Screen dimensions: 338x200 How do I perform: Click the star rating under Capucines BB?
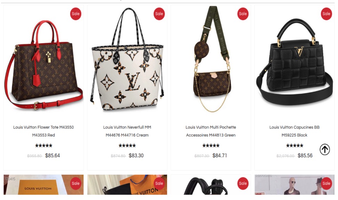point(295,146)
